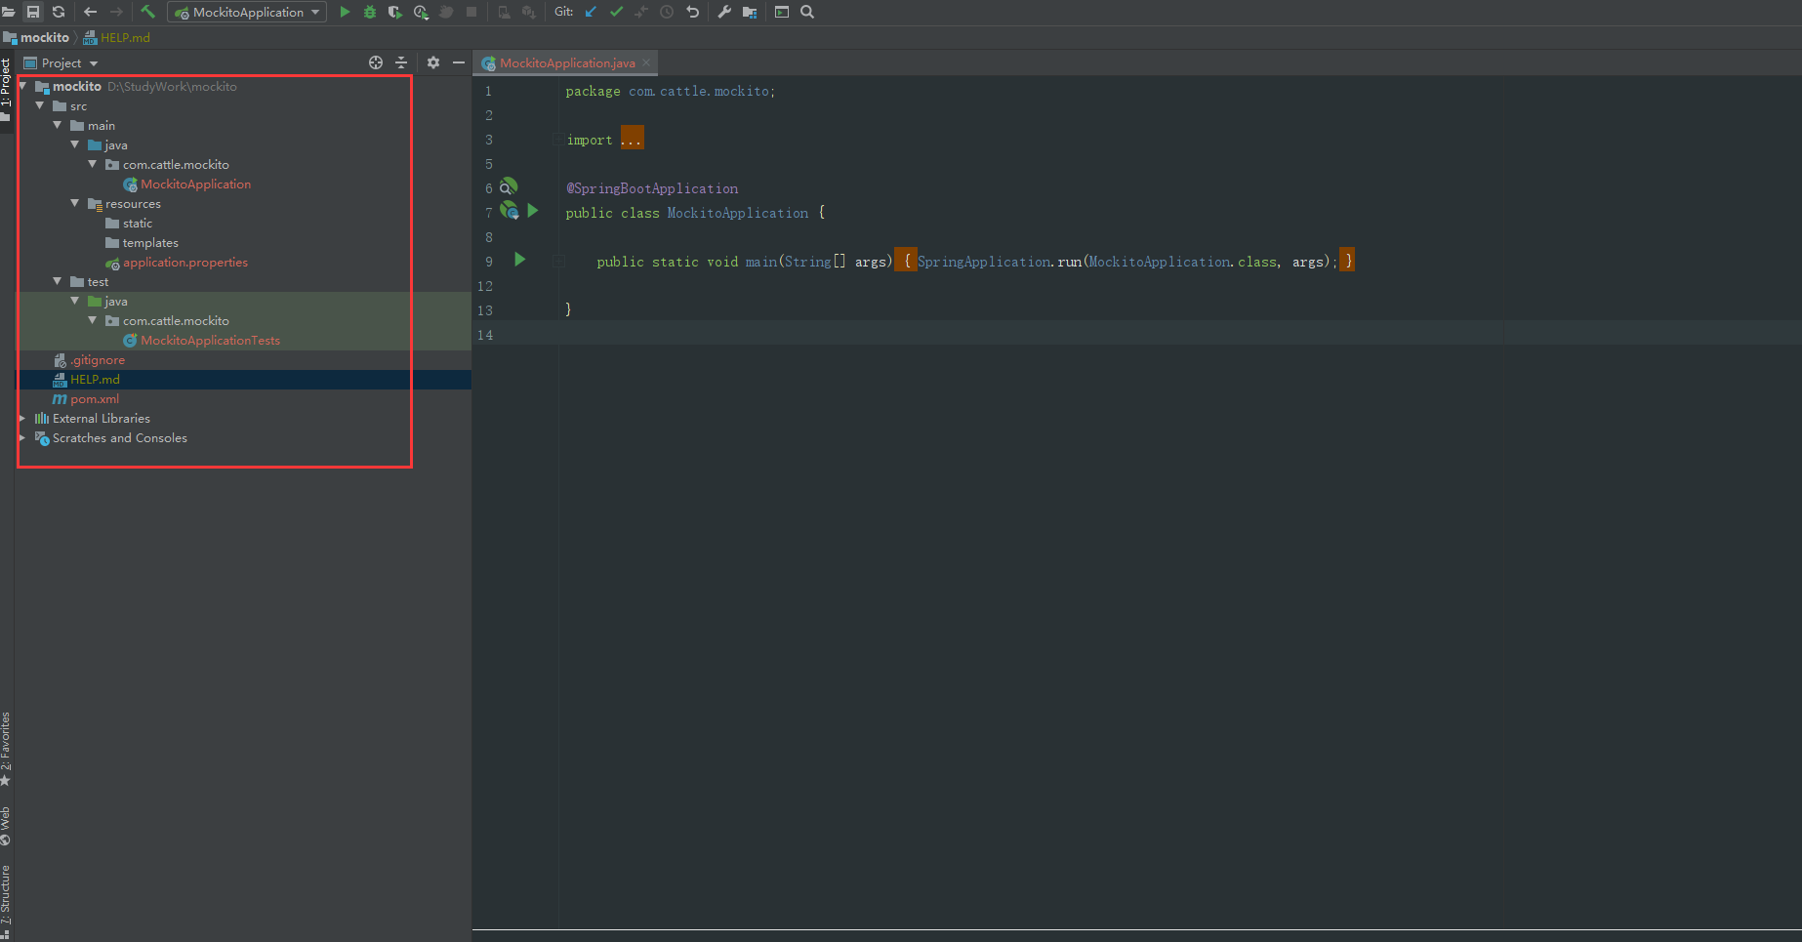Click Git Update Project blue arrow
Viewport: 1802px width, 942px height.
point(591,12)
